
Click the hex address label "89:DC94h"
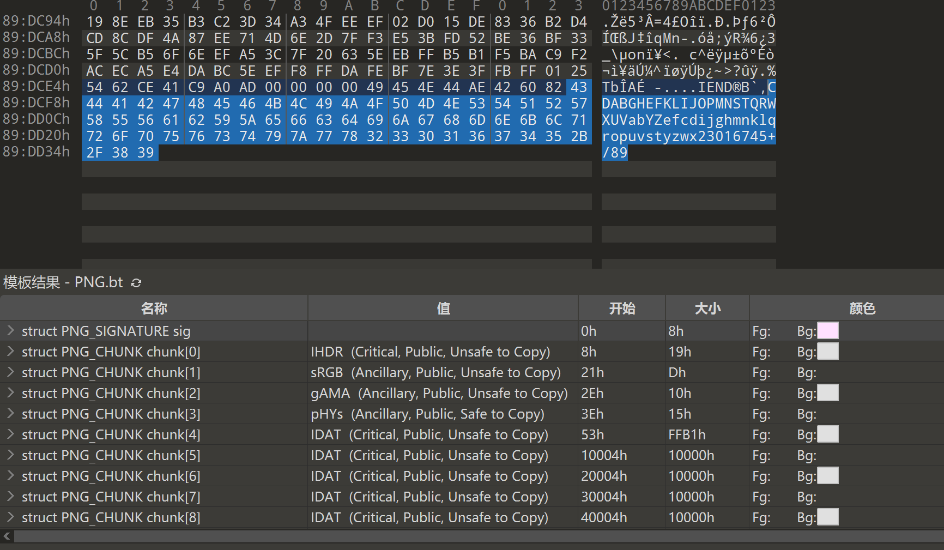tap(37, 21)
